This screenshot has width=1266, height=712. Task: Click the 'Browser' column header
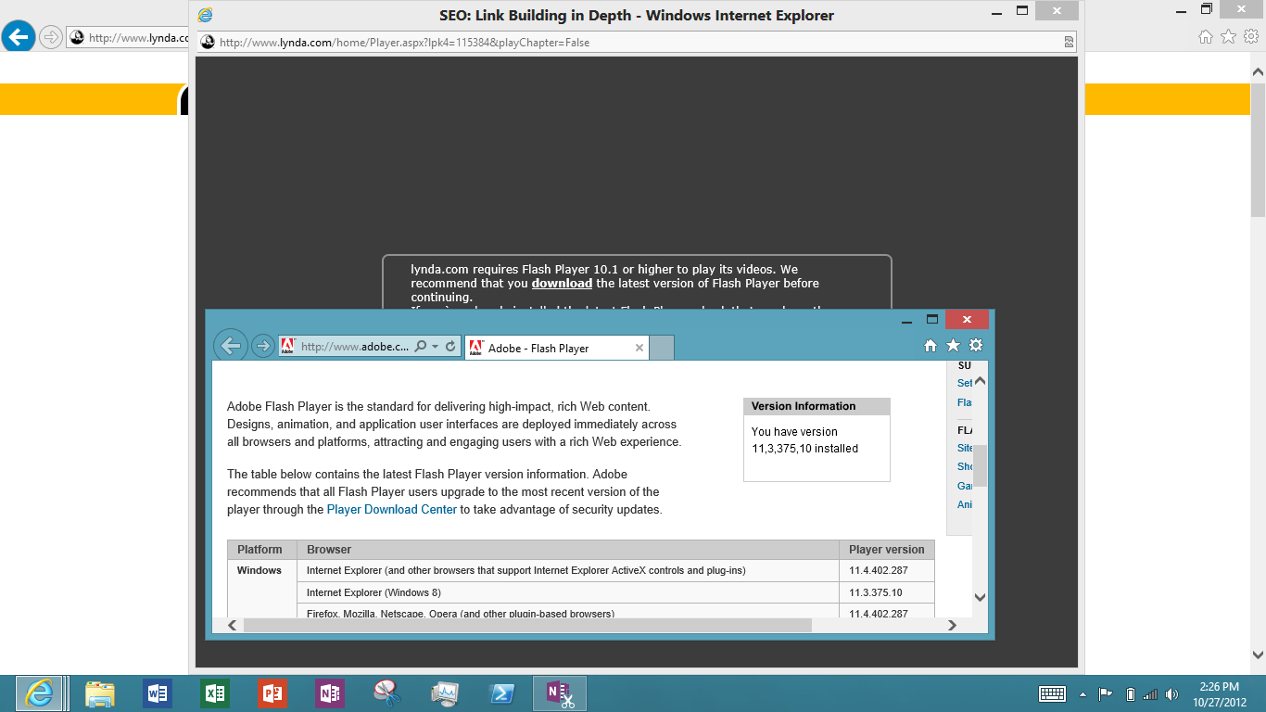click(567, 550)
